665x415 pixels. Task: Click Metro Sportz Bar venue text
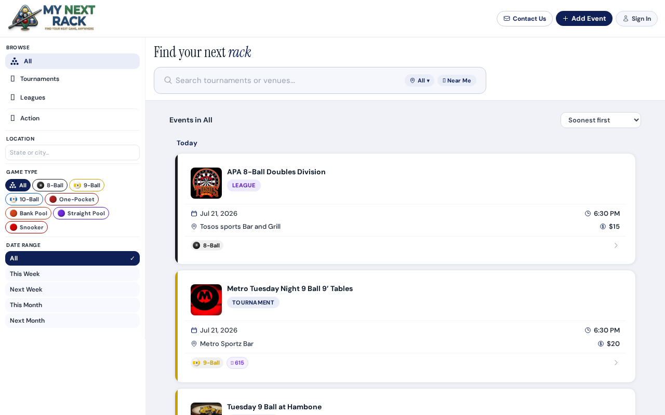pyautogui.click(x=227, y=344)
